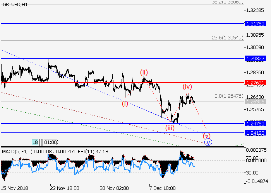Select the 1.29322 price level tag

click(255, 58)
